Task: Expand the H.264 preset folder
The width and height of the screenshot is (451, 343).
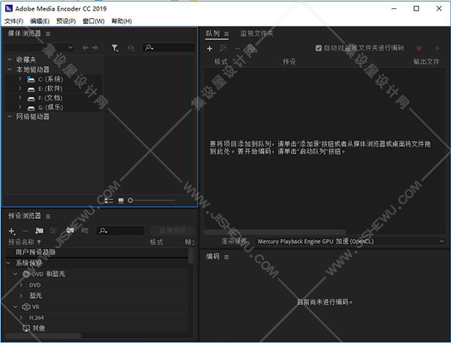Action: point(21,317)
